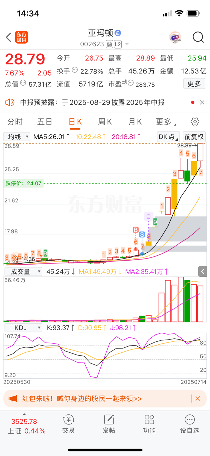Tap the orange megaphone promo icon
The height and width of the screenshot is (456, 210).
[13, 398]
